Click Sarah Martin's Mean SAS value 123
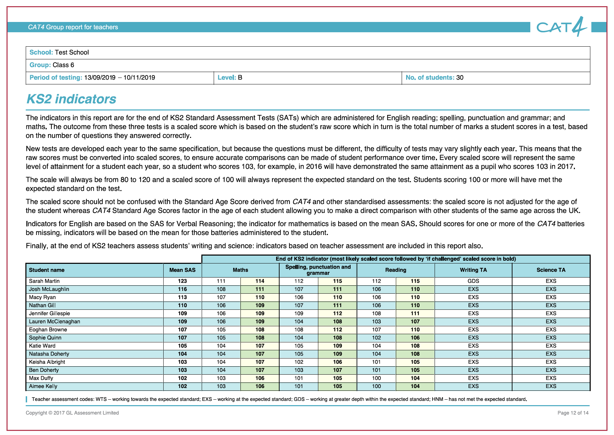 click(182, 281)
